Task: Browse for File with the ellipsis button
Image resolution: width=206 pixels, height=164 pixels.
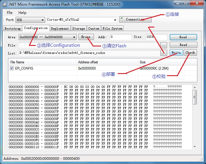Action: pos(164,45)
